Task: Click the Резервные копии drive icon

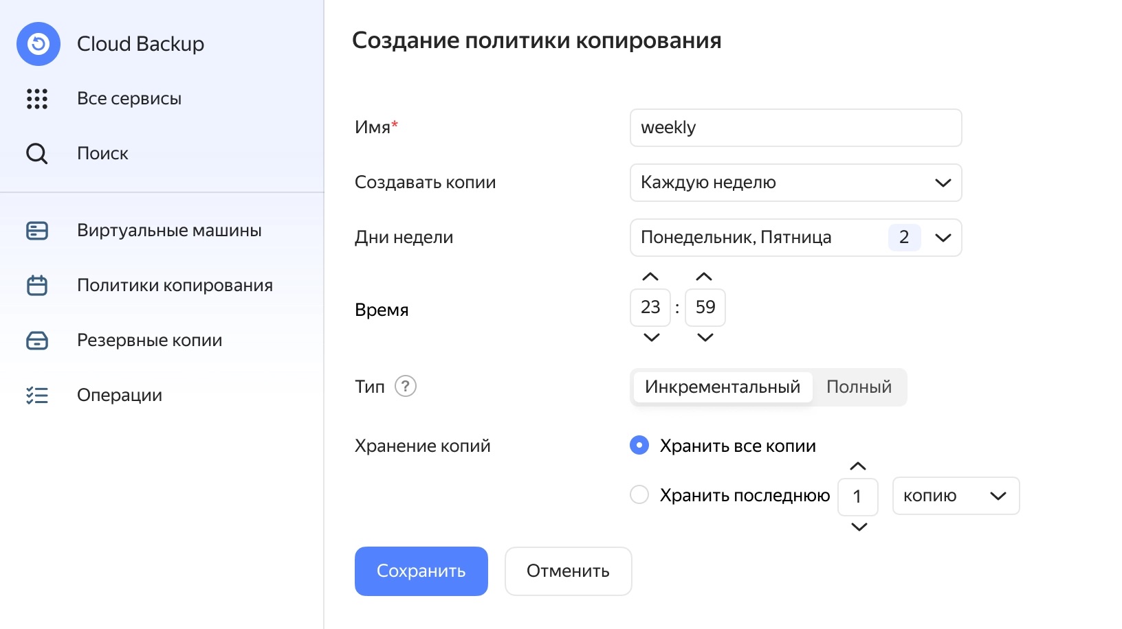Action: pos(37,341)
